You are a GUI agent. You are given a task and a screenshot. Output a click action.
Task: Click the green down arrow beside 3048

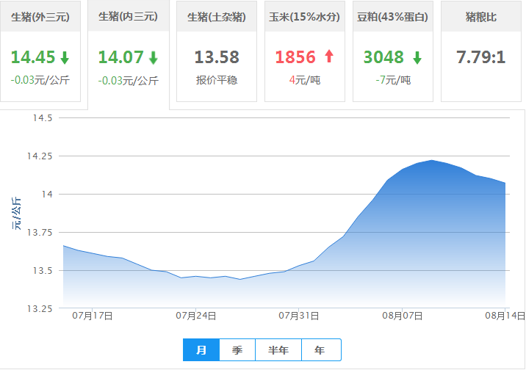click(417, 57)
